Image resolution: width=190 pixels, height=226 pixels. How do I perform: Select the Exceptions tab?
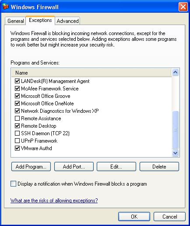click(x=40, y=20)
